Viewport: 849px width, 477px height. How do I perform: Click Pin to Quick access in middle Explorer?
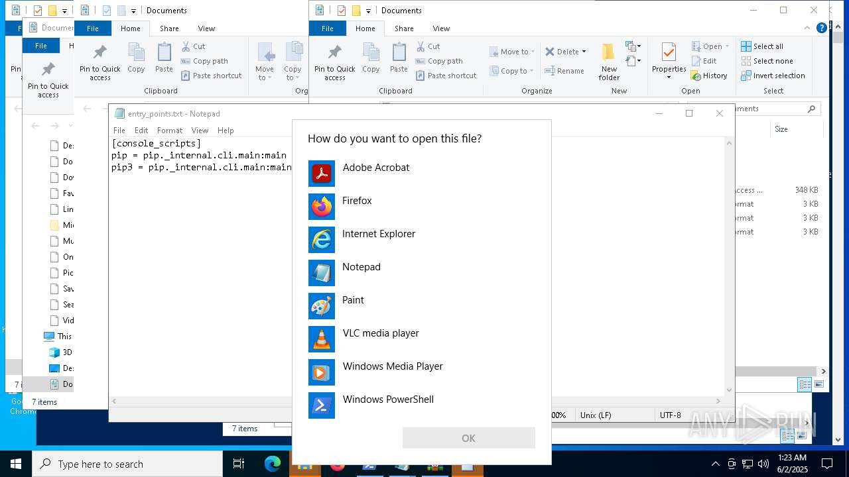pos(100,62)
